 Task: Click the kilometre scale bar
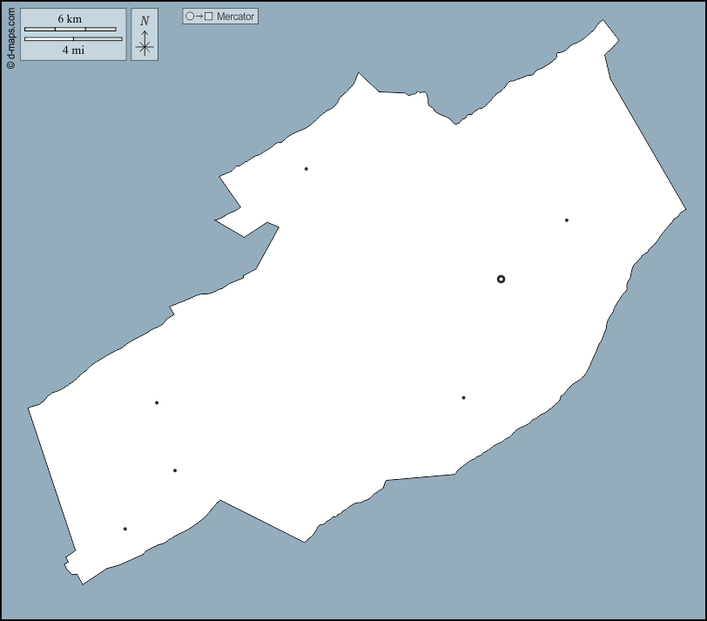tap(70, 30)
